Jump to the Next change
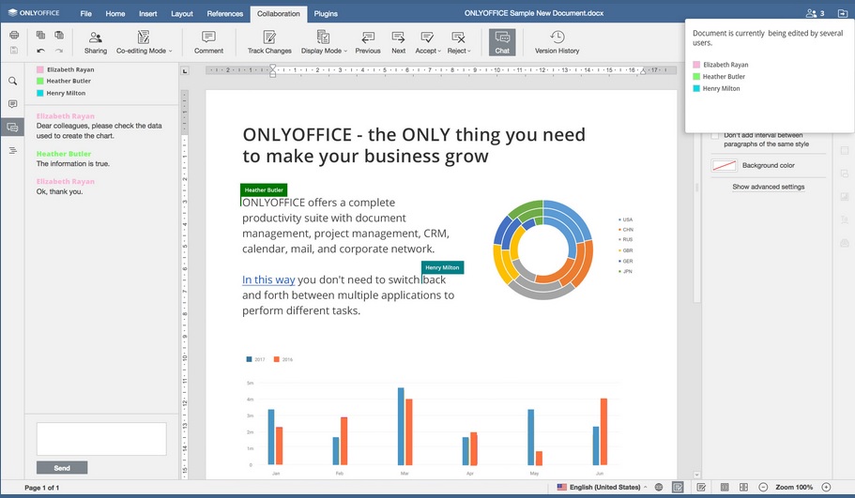 (x=398, y=42)
